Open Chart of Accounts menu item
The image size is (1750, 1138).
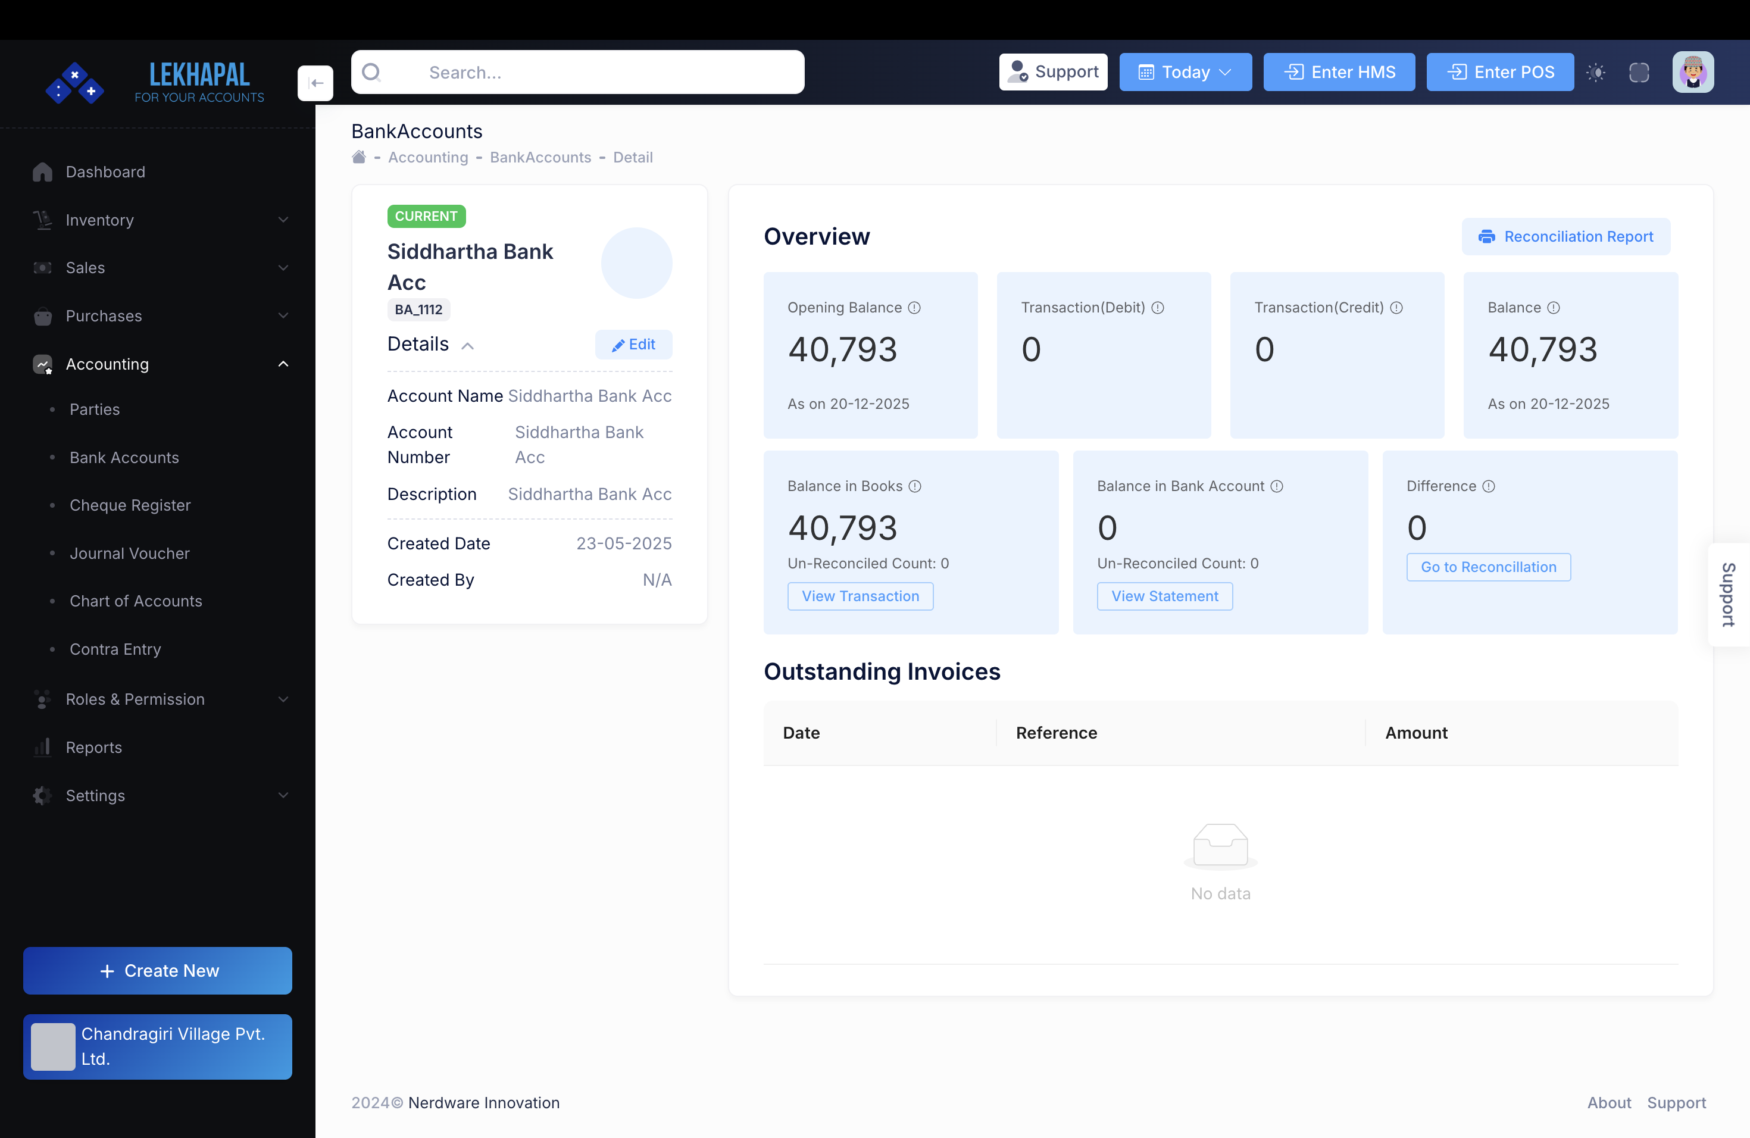[x=135, y=601]
